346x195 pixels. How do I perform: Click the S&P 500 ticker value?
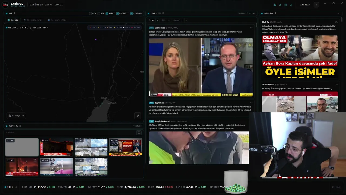click(x=192, y=187)
